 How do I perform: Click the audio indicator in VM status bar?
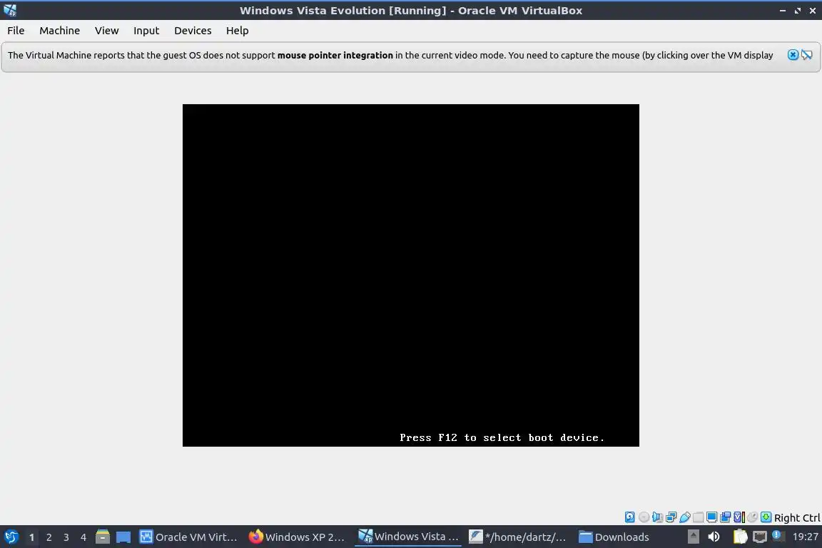[657, 517]
